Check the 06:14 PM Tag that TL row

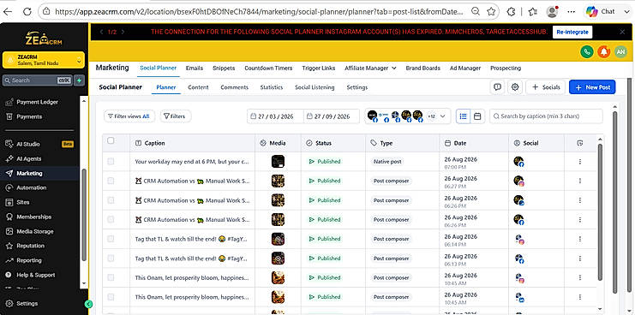coord(111,239)
